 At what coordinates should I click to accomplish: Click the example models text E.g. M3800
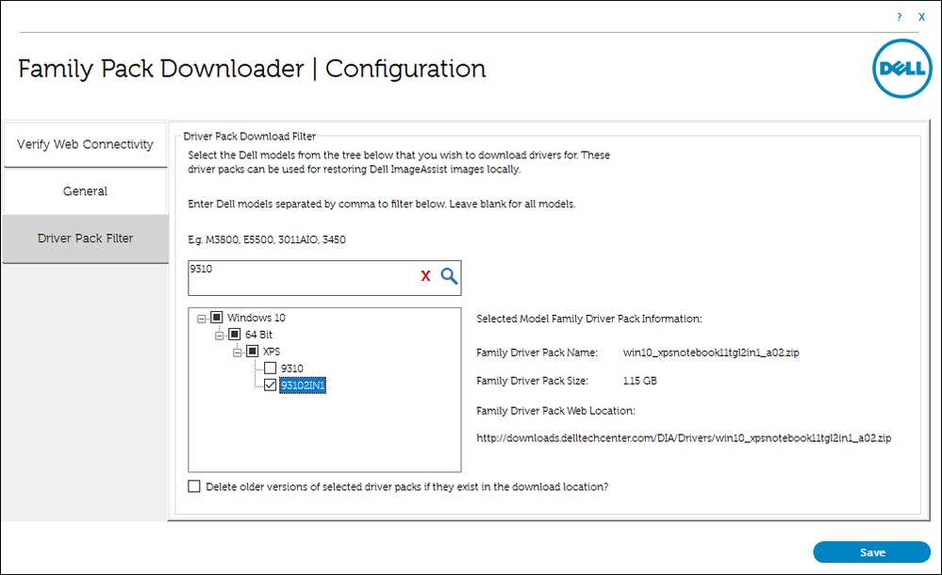266,239
